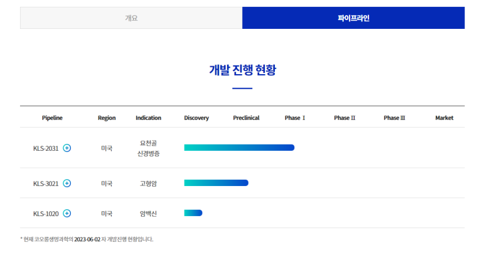Screen dimensions: 502x257
Task: Click the KLS-2031 progress bar
Action: (239, 148)
